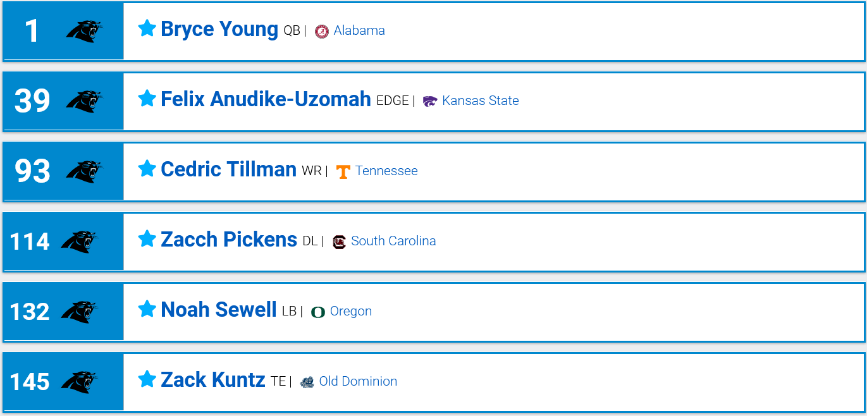Toggle the star for Zack Kuntz
The height and width of the screenshot is (416, 867).
pos(147,379)
